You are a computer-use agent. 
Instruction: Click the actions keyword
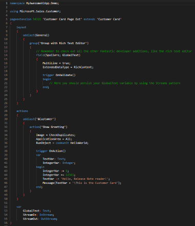pyautogui.click(x=22, y=111)
